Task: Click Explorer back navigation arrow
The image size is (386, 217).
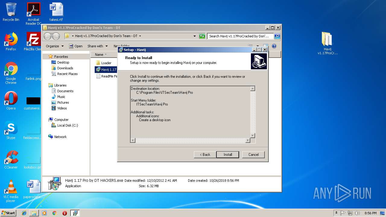Action: tap(47, 36)
